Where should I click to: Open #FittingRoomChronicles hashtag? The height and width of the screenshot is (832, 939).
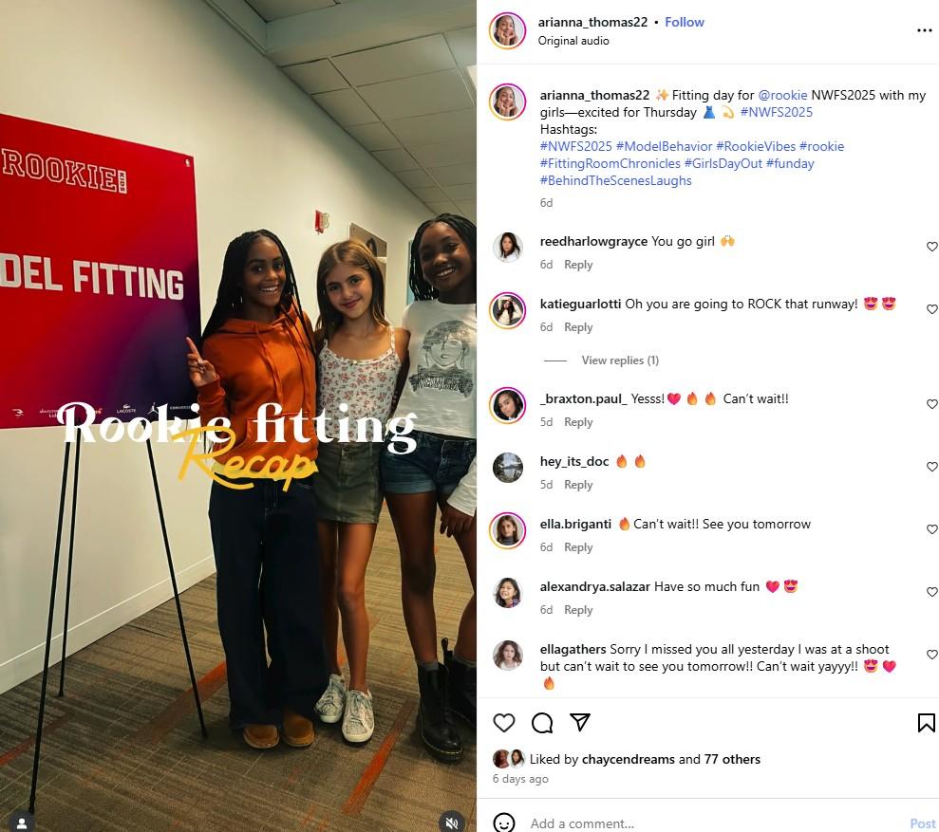click(x=610, y=163)
